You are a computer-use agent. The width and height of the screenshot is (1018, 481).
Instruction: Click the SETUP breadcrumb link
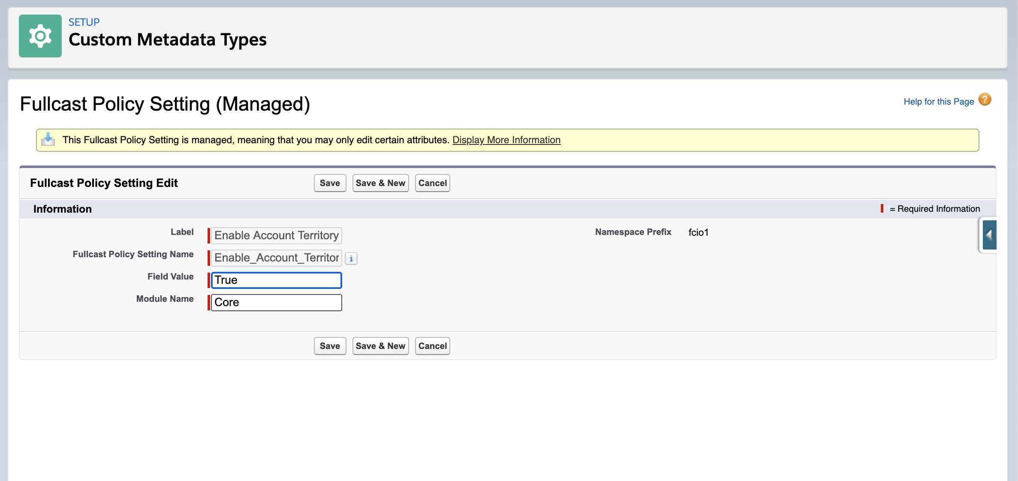pos(84,22)
